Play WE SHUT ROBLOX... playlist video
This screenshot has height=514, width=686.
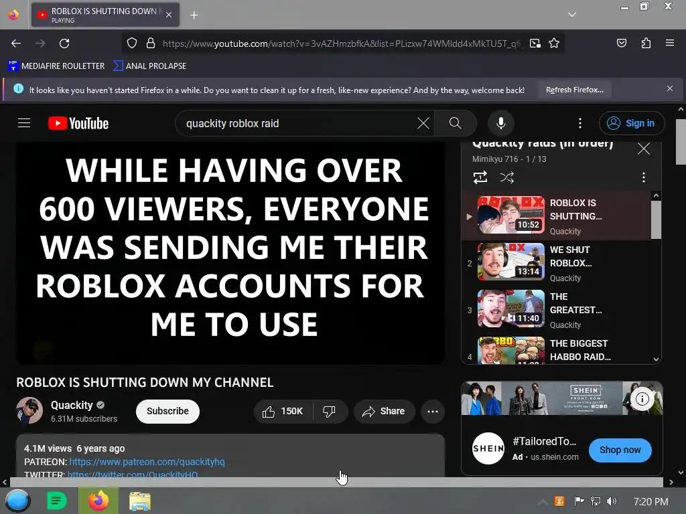[557, 262]
